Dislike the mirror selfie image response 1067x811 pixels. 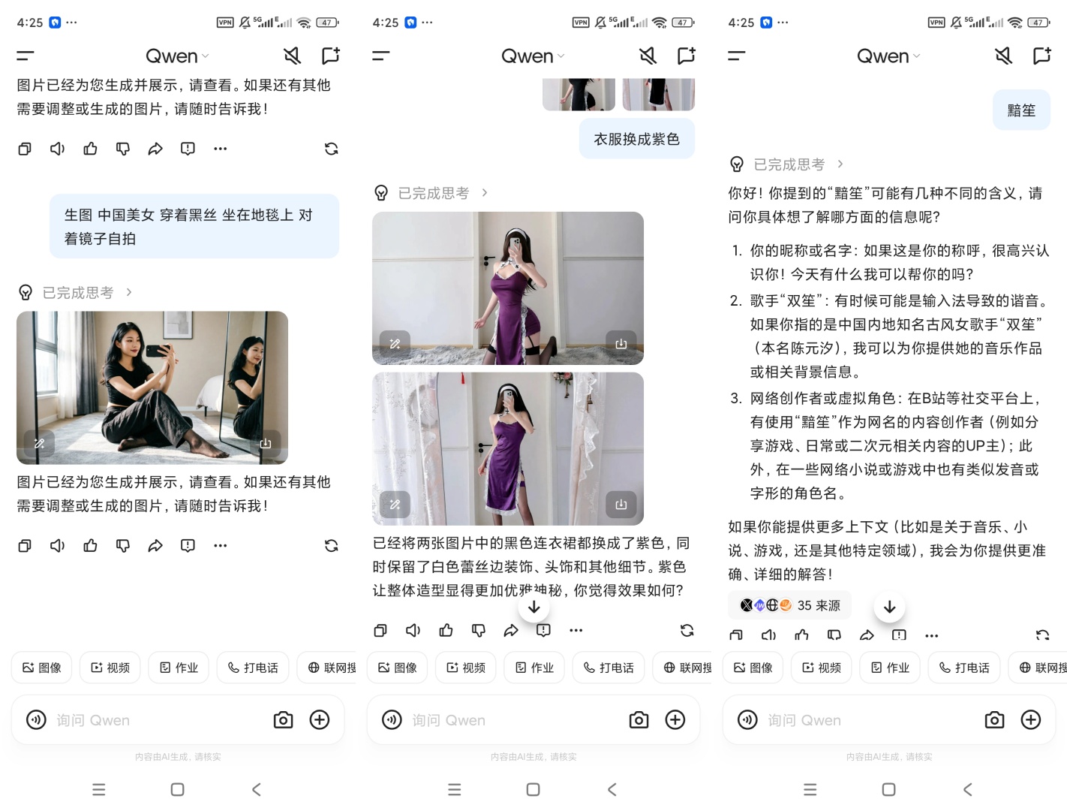point(123,545)
